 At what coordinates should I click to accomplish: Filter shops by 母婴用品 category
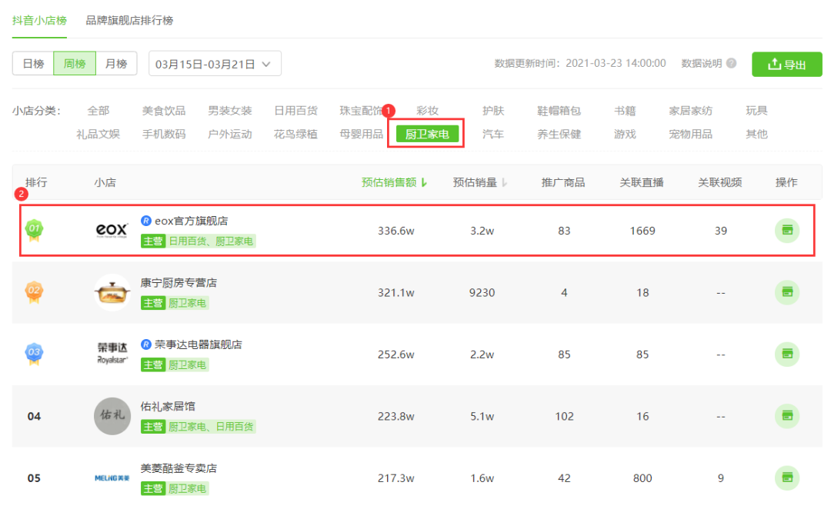click(362, 134)
